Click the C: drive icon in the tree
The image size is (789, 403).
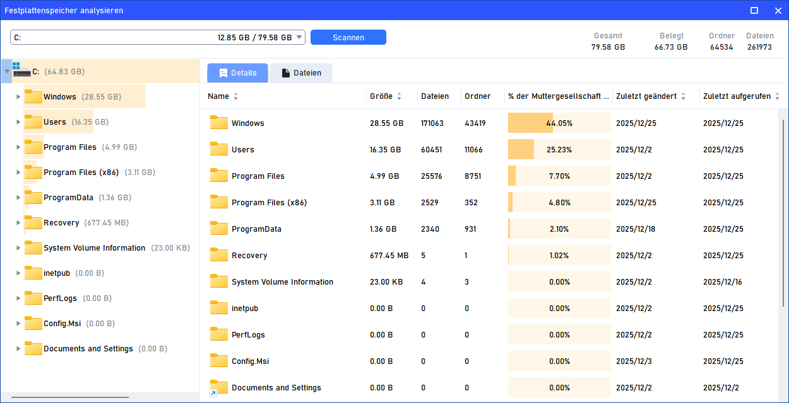click(21, 71)
